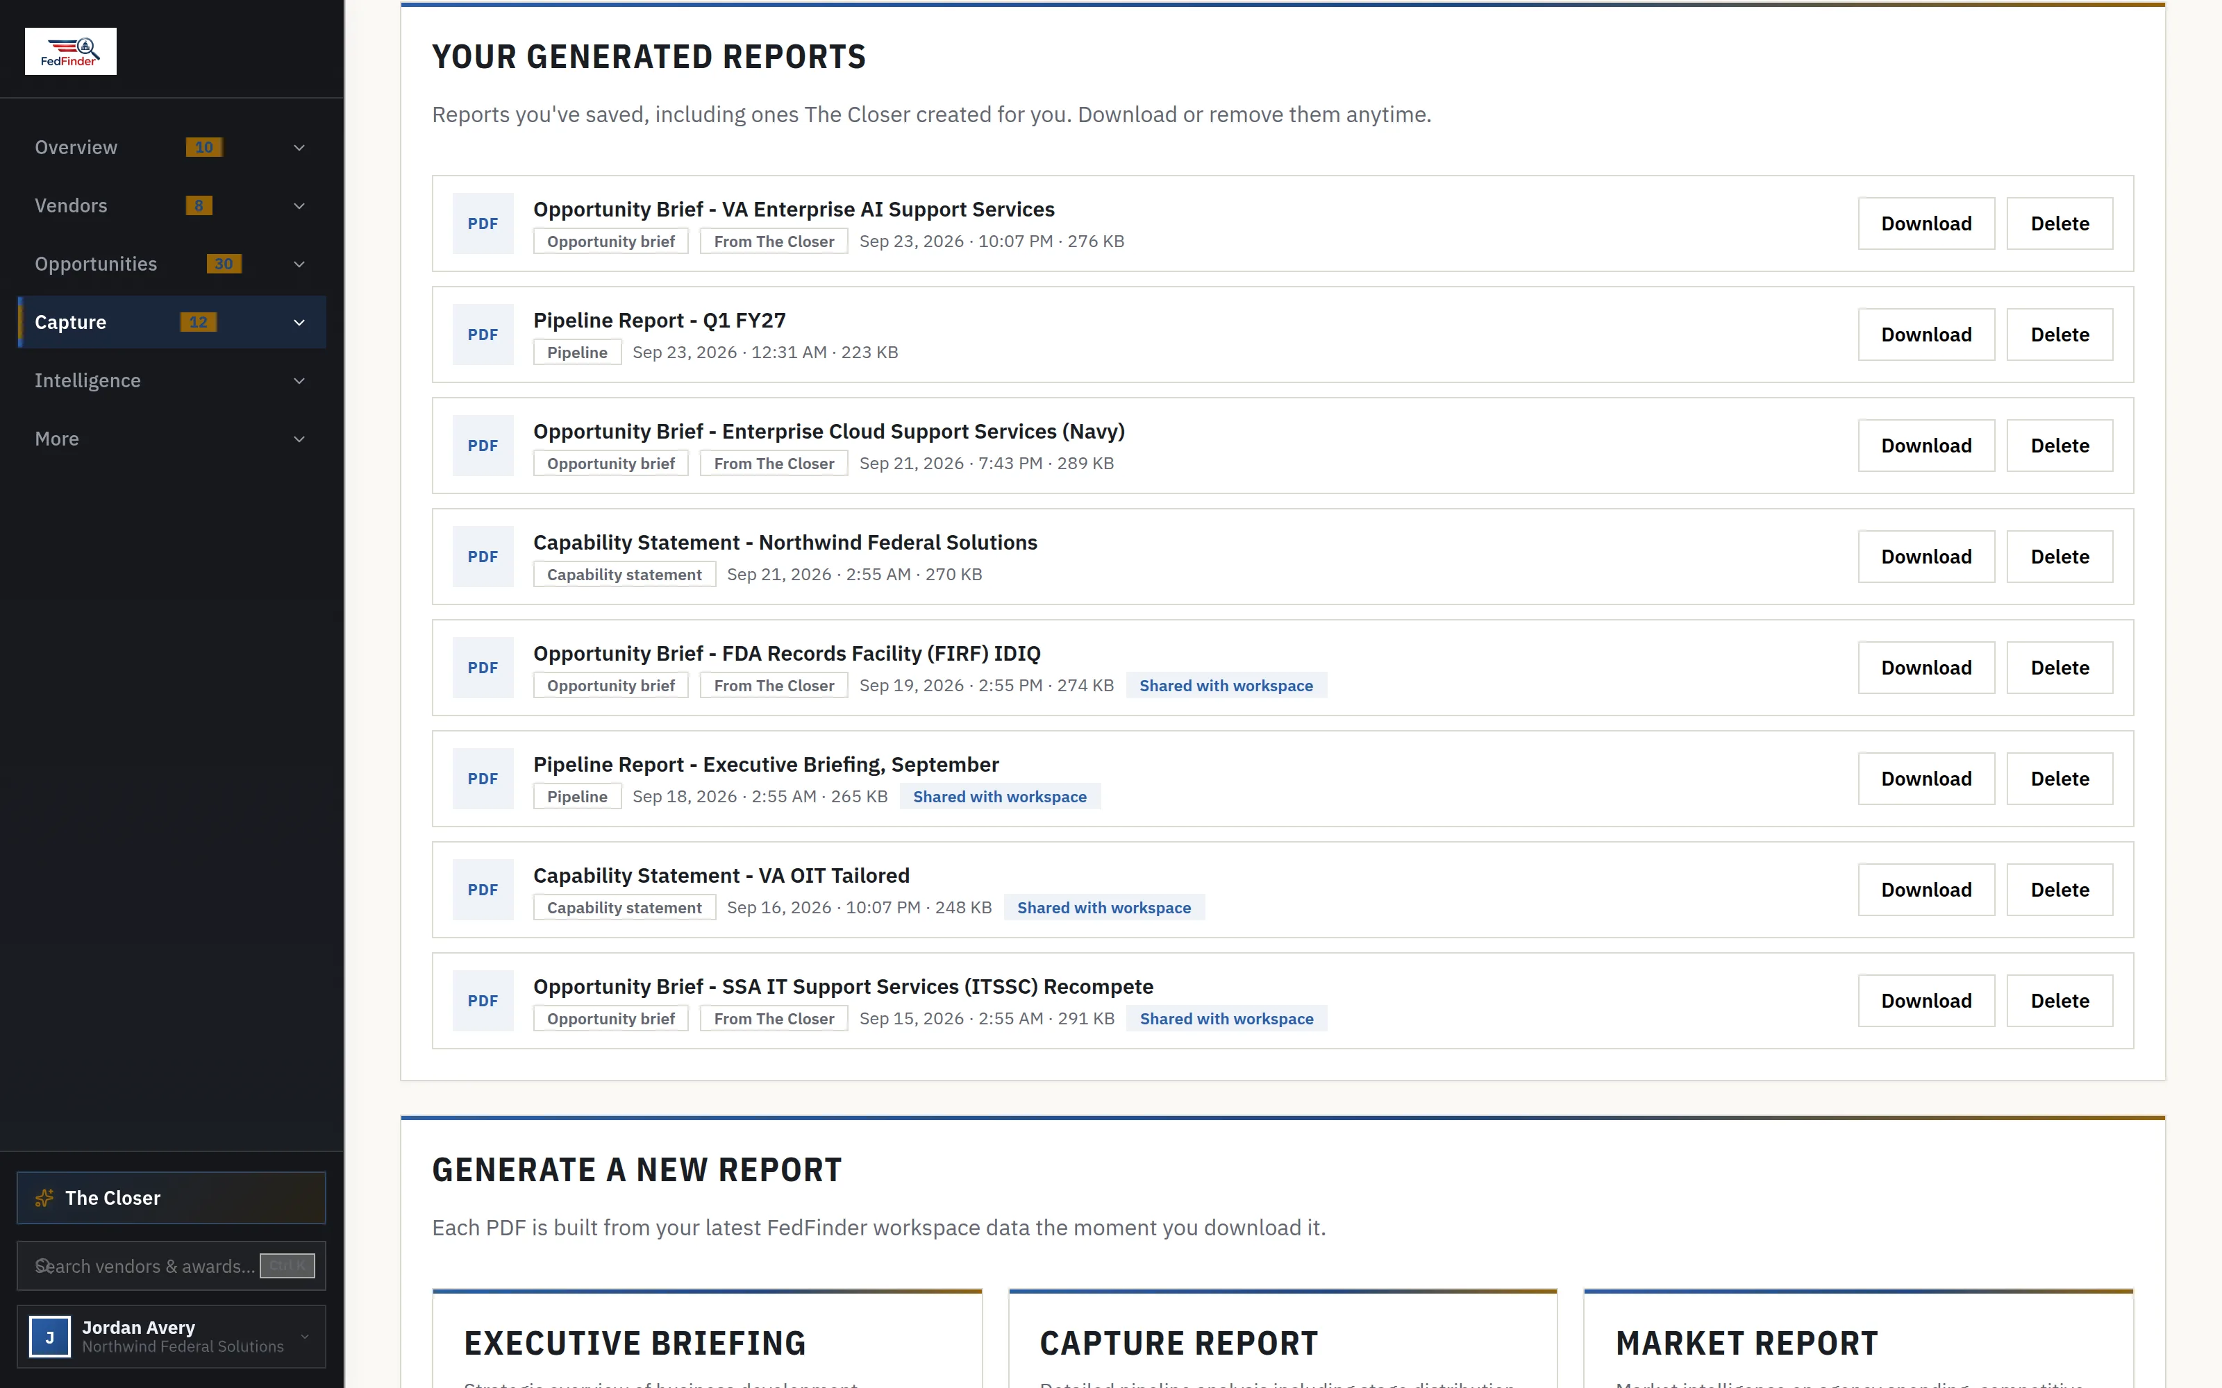Expand the Intelligence menu chevron

click(299, 381)
